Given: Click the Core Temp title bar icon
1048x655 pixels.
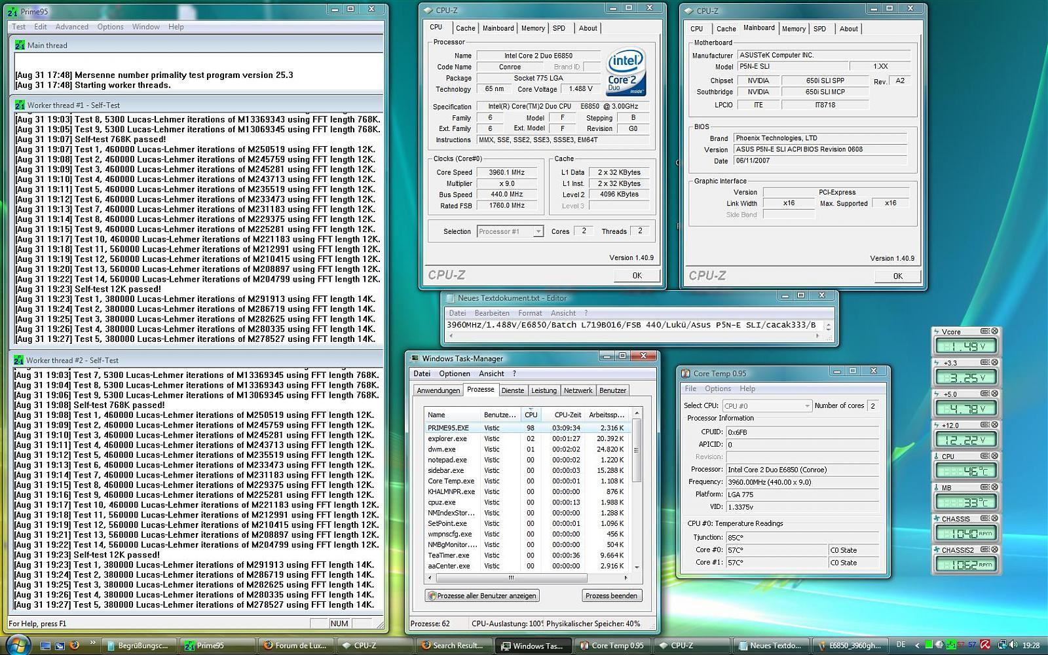Looking at the screenshot, I should [685, 373].
